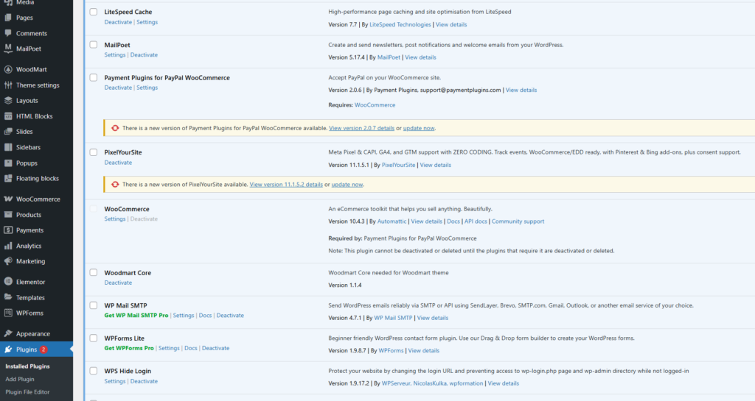755x401 pixels.
Task: Click Get WP Mail SMTP Pro link
Action: pos(136,316)
